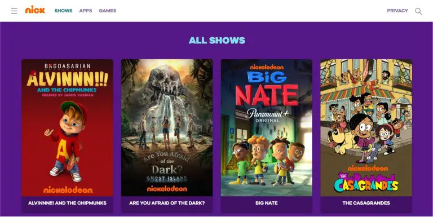Viewport: 433px width, 217px height.
Task: Select Are You Afraid of the Dark poster
Action: coord(167,127)
